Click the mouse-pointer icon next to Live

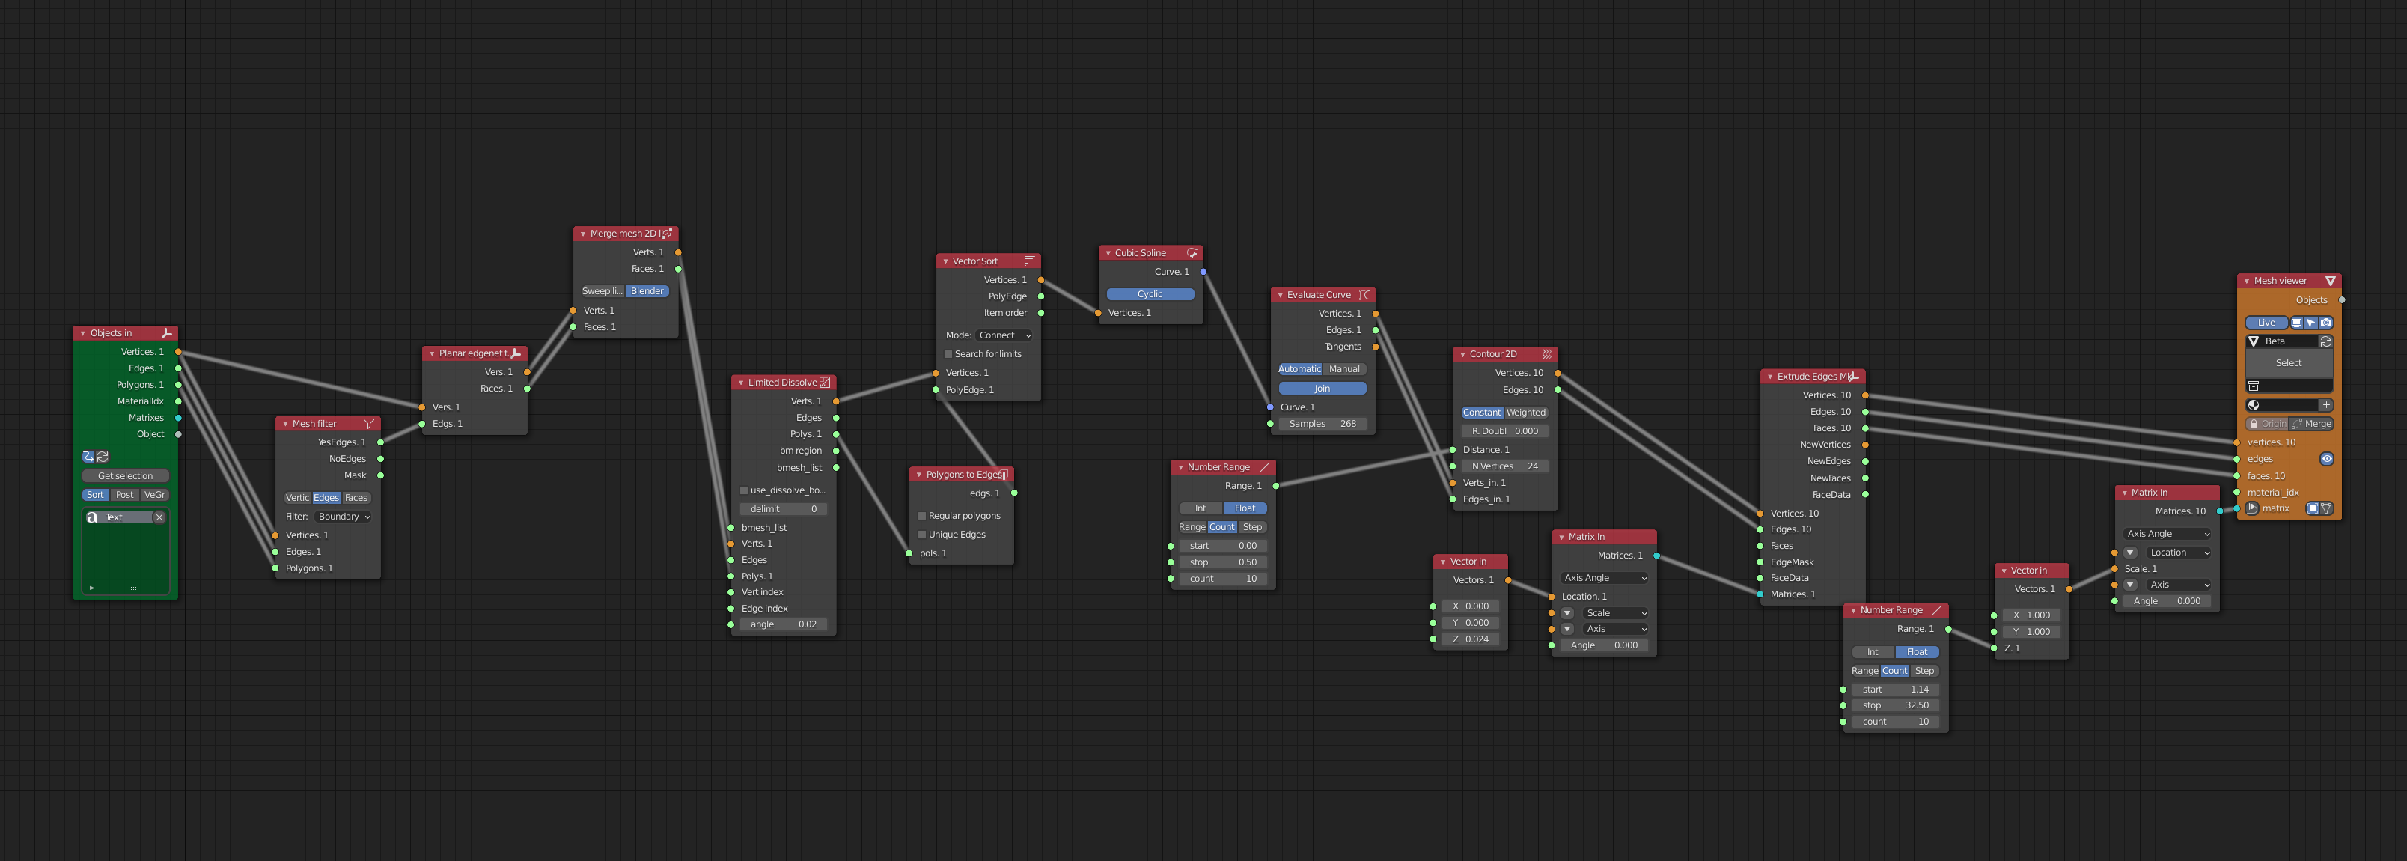point(2310,323)
